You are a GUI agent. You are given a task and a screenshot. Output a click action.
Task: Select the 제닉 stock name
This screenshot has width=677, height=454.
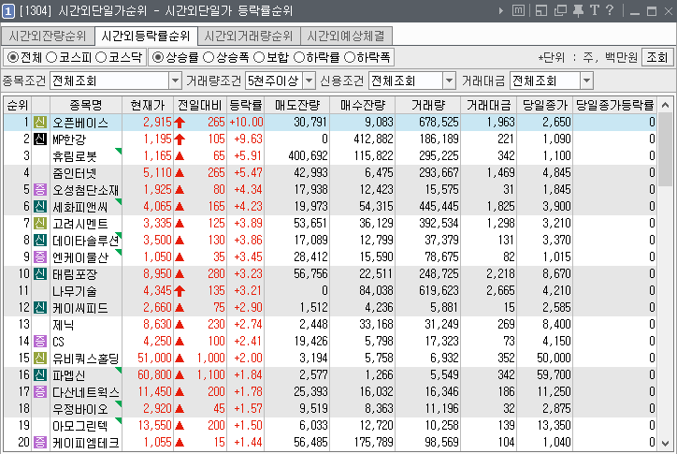pos(64,324)
